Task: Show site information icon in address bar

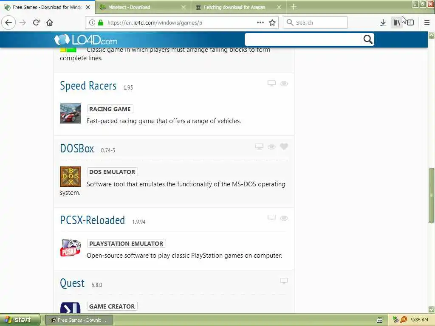Action: click(x=92, y=22)
